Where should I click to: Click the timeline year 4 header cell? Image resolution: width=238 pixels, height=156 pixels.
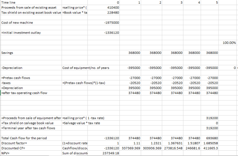(x=192, y=2)
